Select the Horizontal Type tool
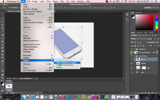 click(2, 65)
